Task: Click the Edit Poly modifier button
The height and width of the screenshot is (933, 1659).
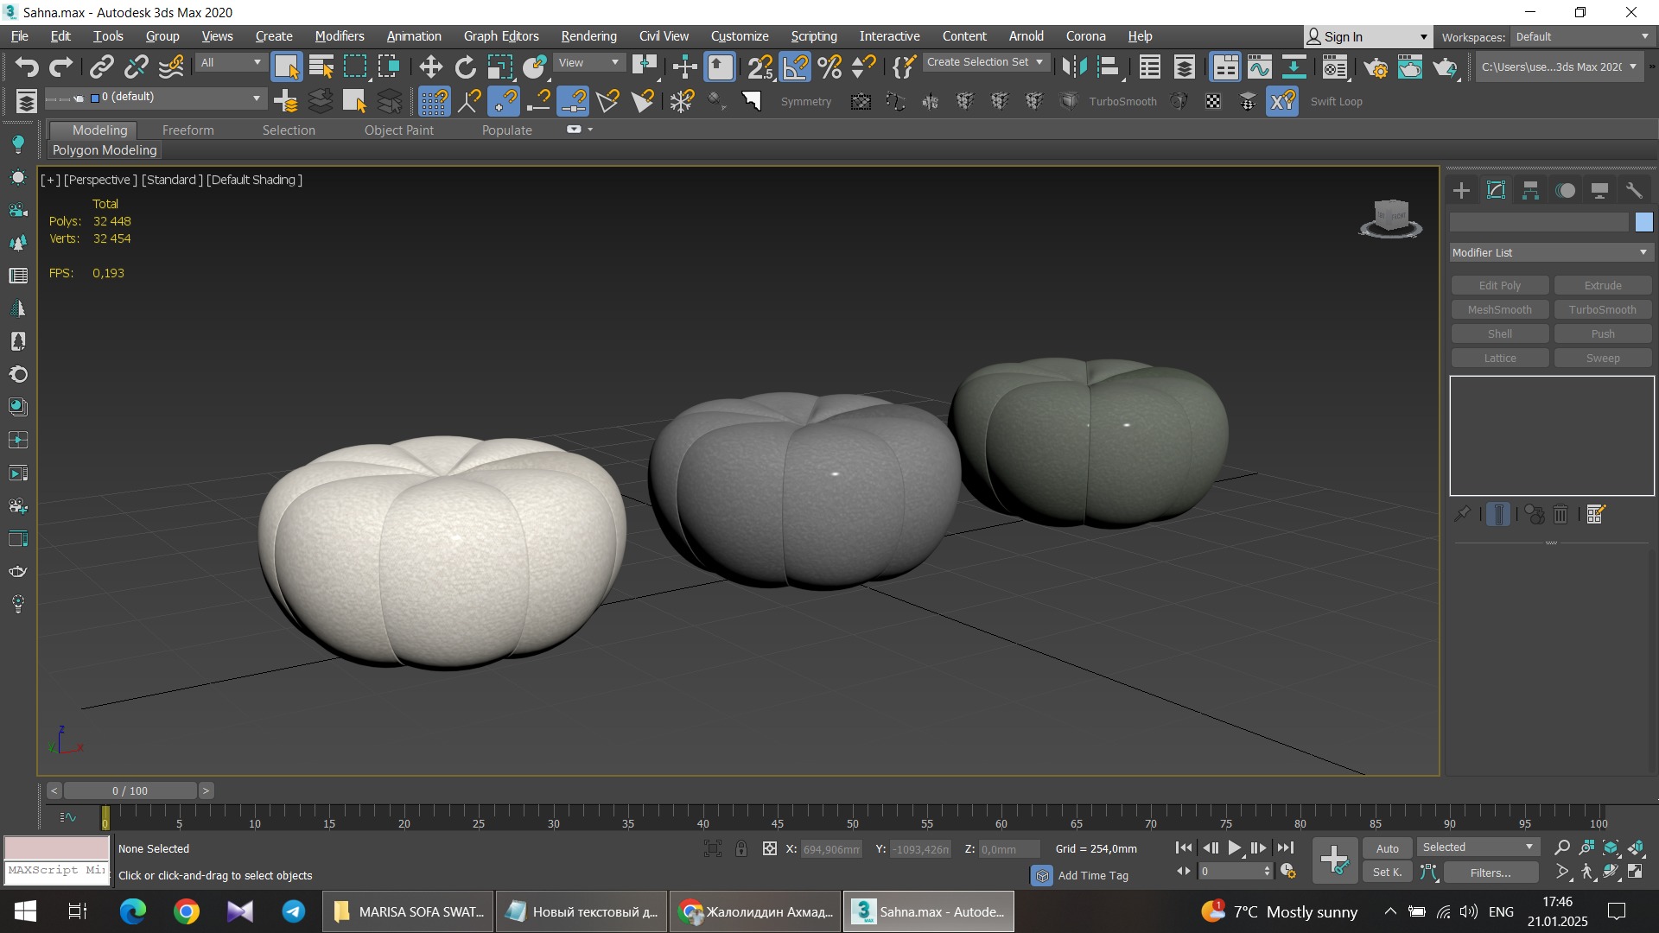Action: tap(1499, 286)
